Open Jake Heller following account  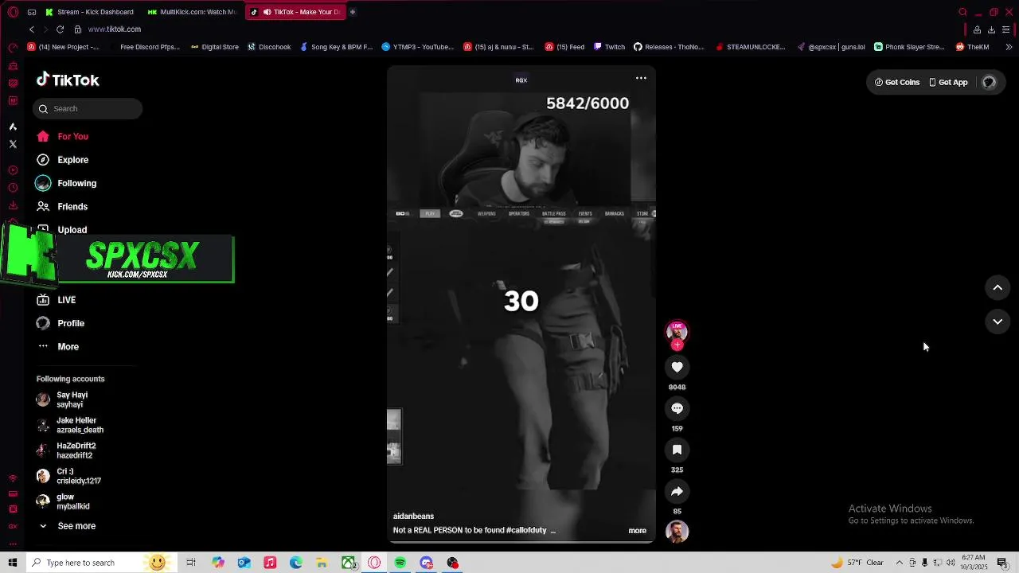(x=70, y=425)
